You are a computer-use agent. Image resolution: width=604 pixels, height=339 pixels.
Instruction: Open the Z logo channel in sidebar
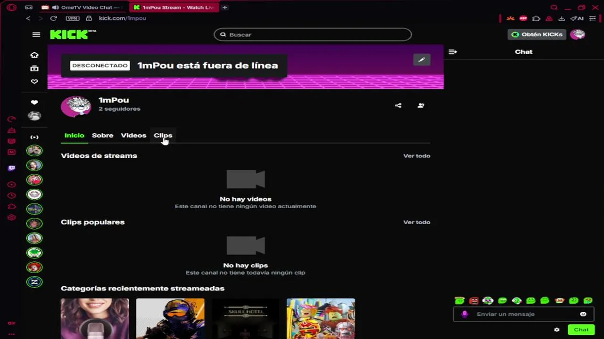pyautogui.click(x=34, y=282)
